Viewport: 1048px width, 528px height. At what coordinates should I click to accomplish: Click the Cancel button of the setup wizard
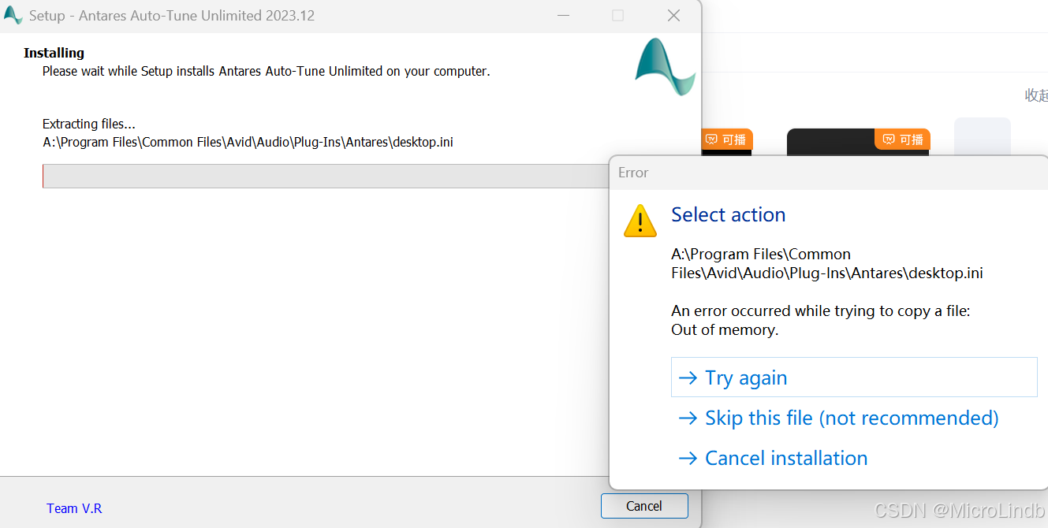pyautogui.click(x=643, y=506)
